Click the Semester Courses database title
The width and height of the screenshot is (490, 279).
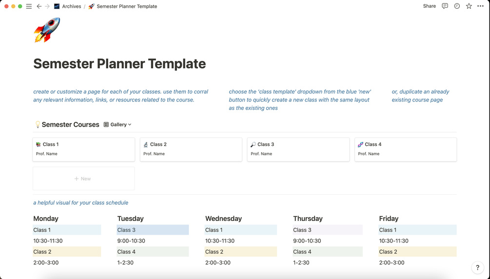tap(70, 124)
